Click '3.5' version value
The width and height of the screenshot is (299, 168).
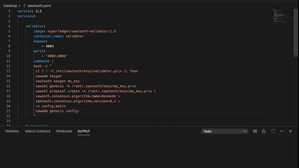tap(38, 11)
